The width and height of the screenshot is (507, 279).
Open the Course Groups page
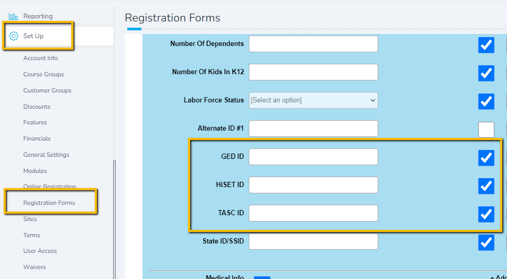point(43,74)
